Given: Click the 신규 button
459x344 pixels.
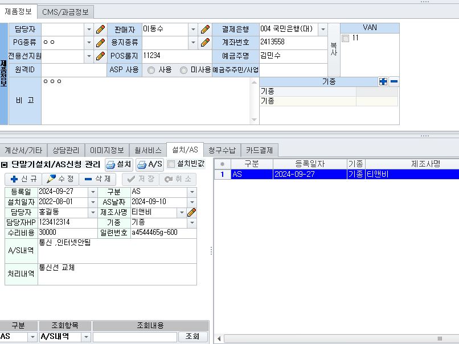Looking at the screenshot, I should 23,179.
